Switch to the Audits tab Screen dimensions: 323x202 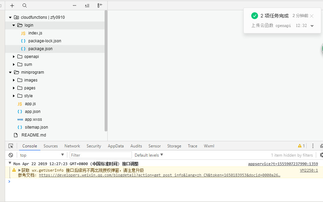tap(136, 146)
